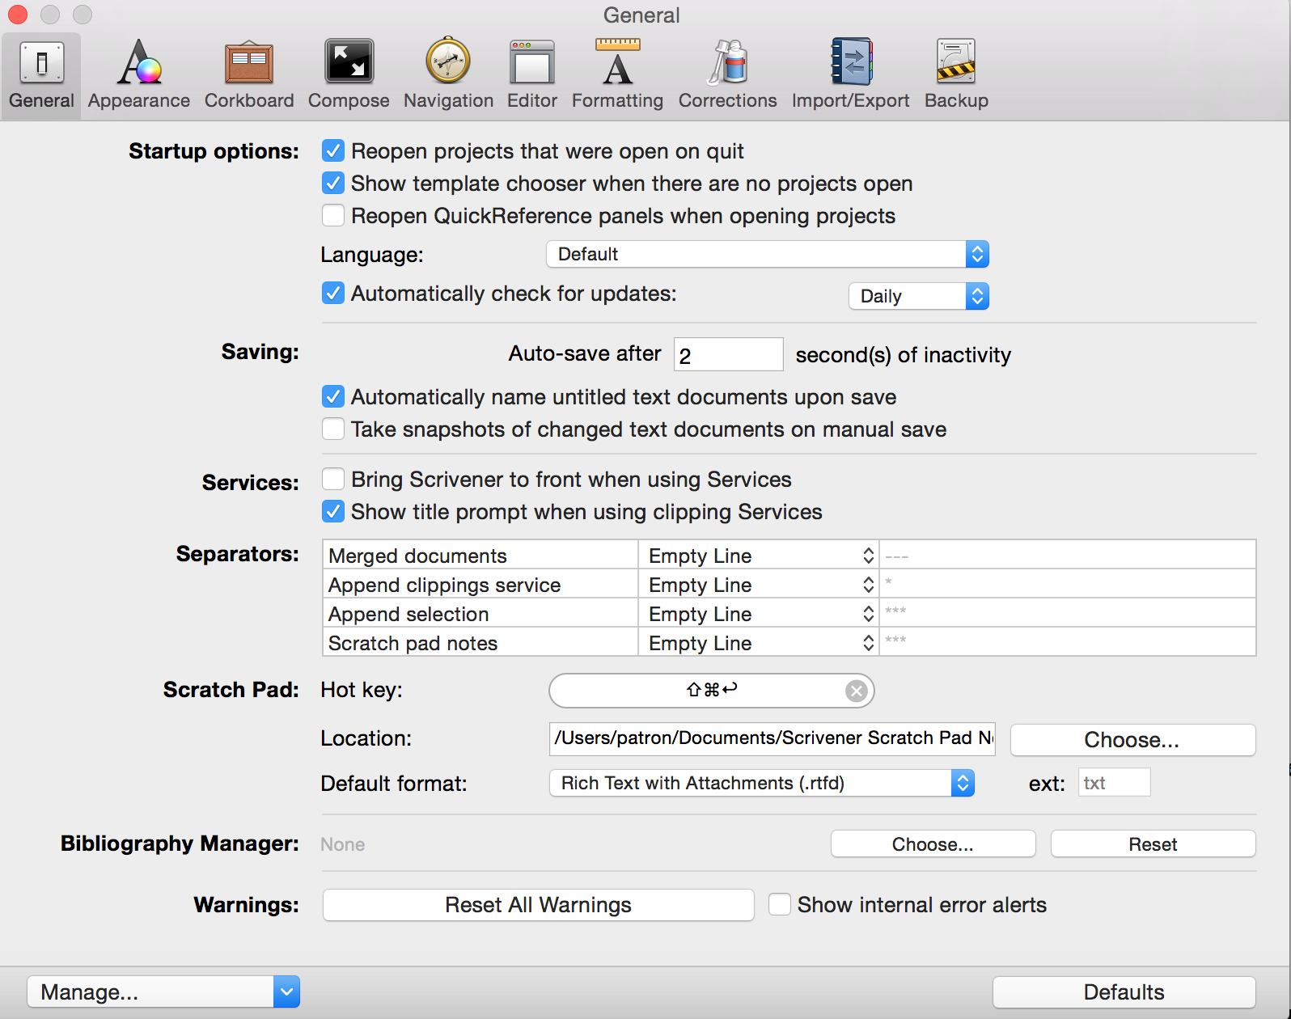Show the Backup preferences pane
This screenshot has height=1019, width=1291.
pos(956,74)
